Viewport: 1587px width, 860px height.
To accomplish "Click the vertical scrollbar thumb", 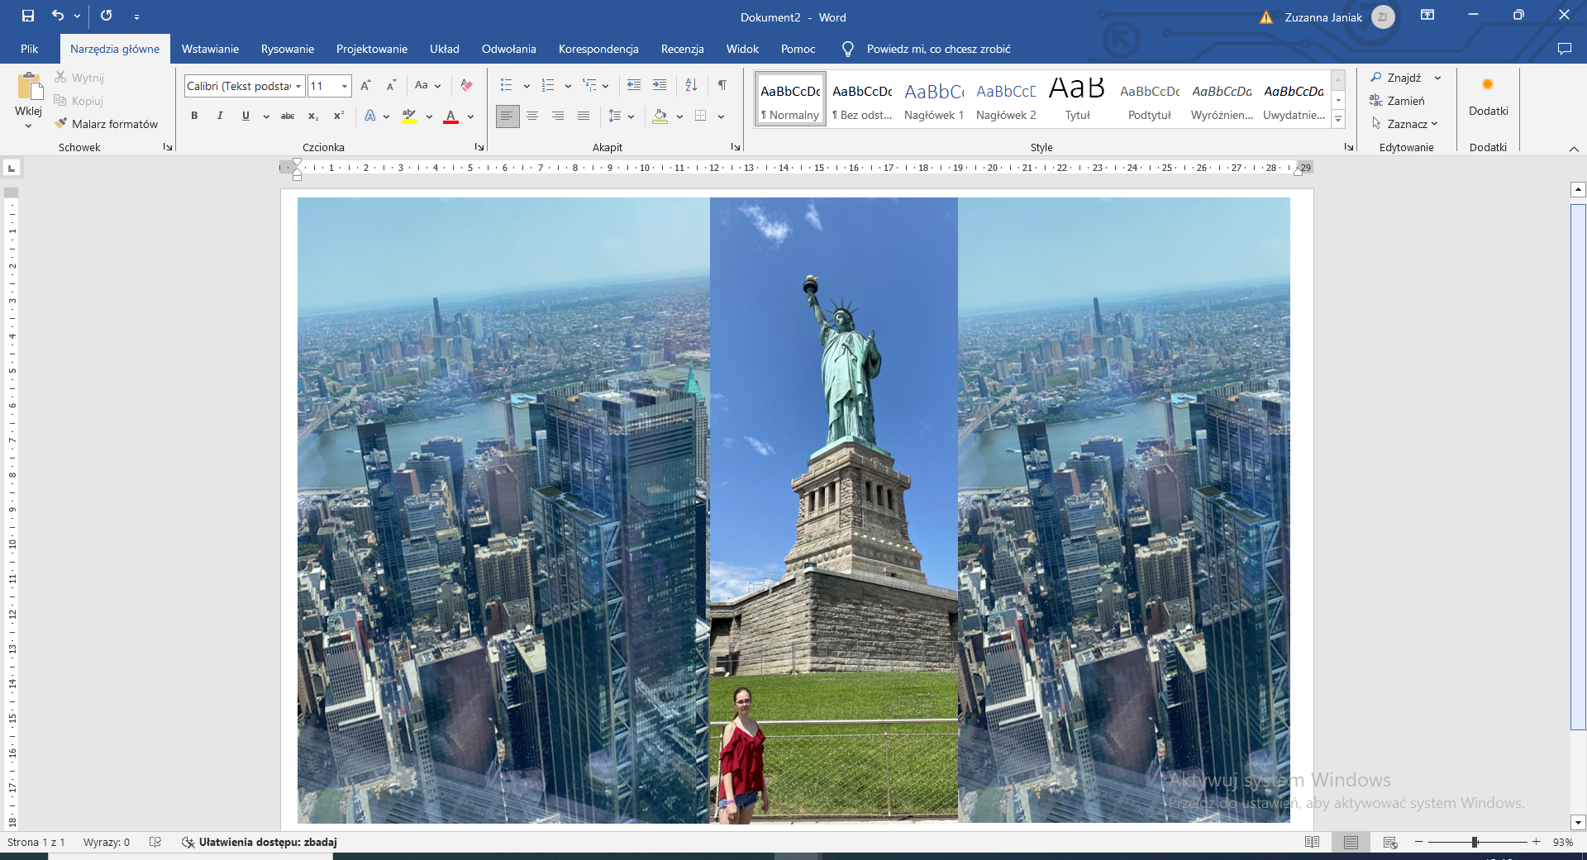I will (1578, 467).
